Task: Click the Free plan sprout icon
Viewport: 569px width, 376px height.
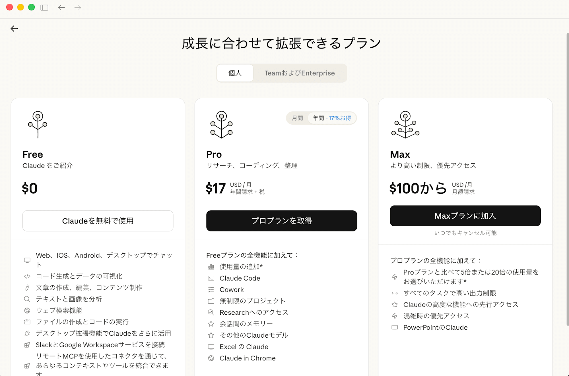Action: pyautogui.click(x=38, y=124)
